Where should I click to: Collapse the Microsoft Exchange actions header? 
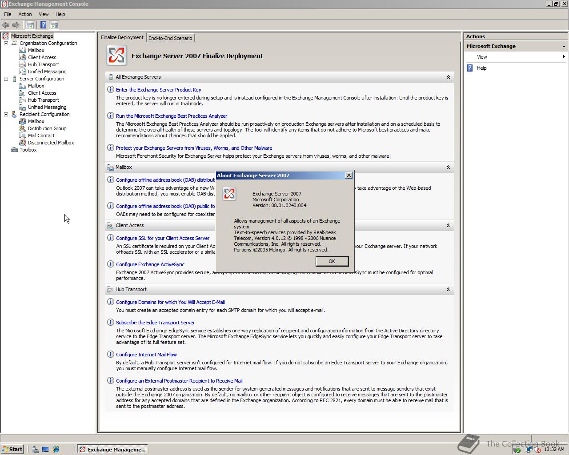(564, 46)
